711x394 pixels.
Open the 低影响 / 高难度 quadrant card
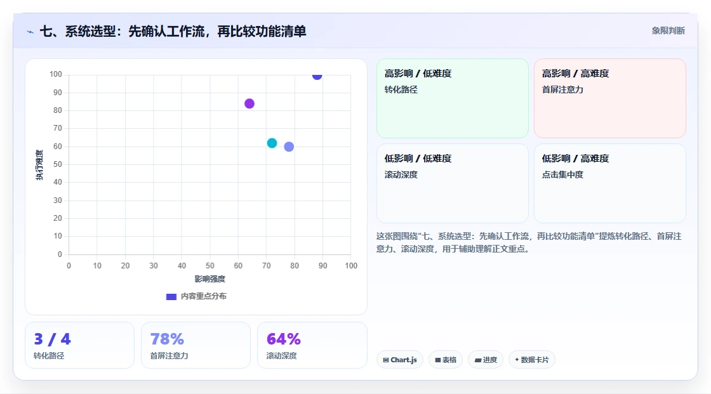pyautogui.click(x=609, y=183)
